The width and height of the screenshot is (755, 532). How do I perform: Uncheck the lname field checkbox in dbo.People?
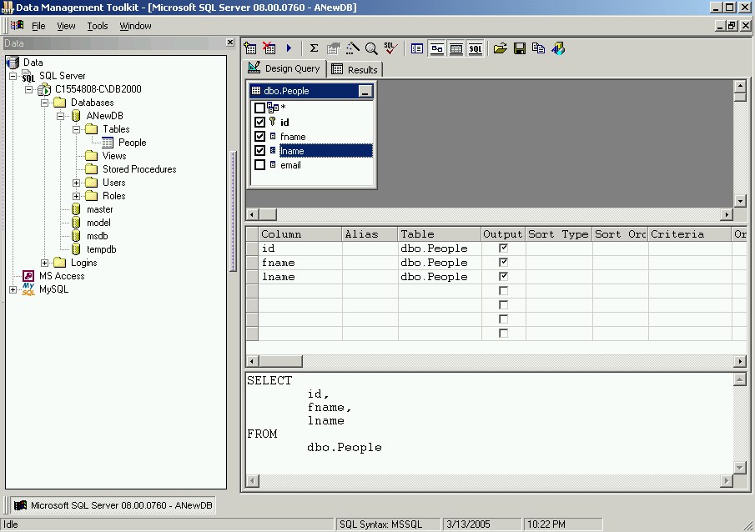259,151
